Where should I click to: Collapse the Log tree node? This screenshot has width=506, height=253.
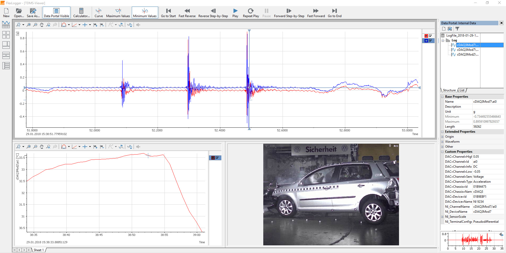click(x=443, y=41)
